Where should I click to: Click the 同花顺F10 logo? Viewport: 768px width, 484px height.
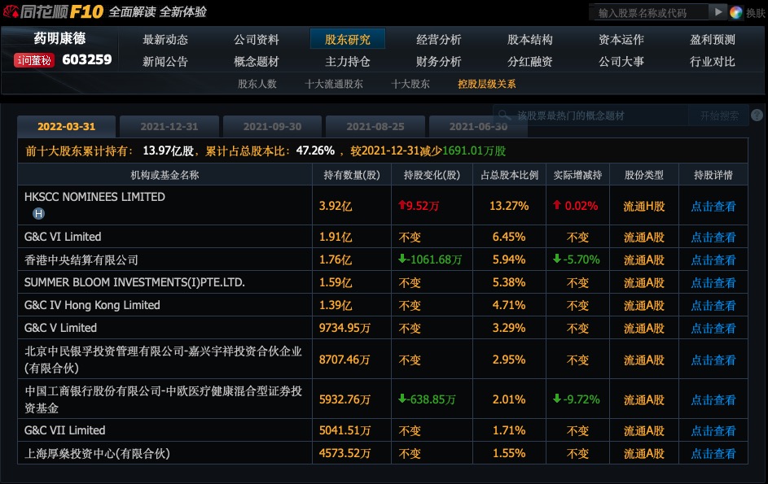49,12
